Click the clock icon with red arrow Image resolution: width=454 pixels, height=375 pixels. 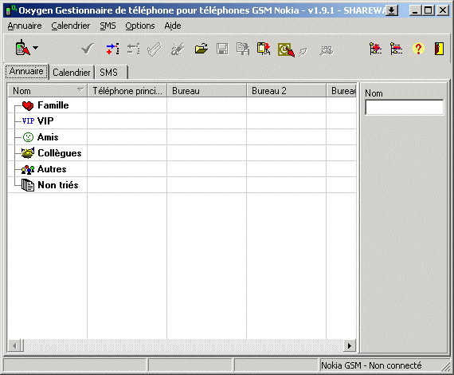pos(286,50)
